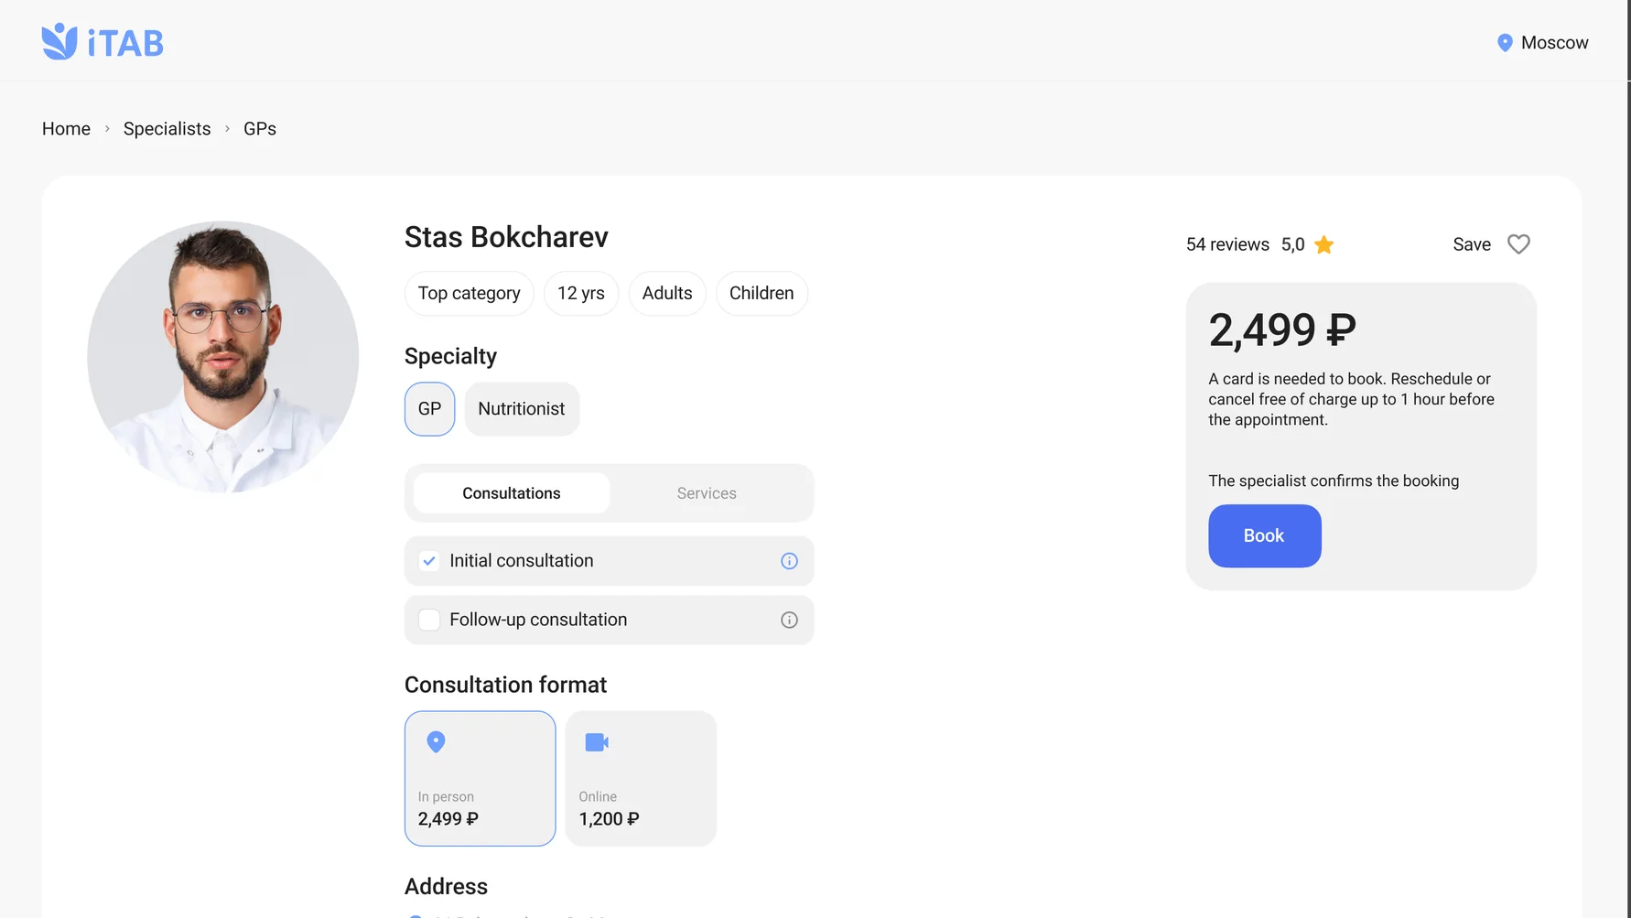Click the blue Book button
1631x918 pixels.
[1264, 535]
